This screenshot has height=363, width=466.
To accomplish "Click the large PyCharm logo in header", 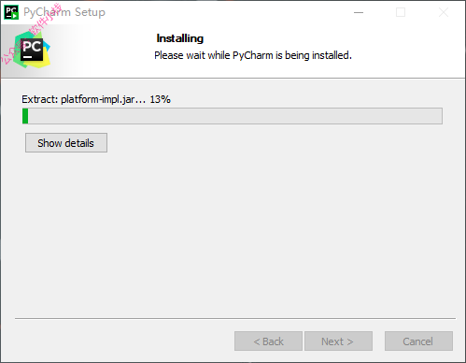I will (32, 50).
